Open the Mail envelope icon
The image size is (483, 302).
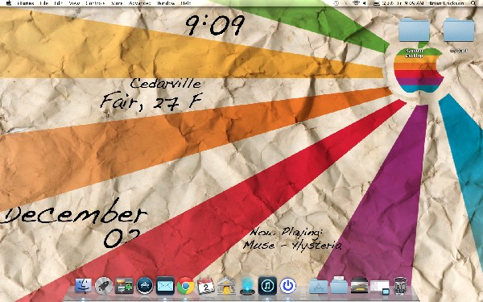tap(165, 286)
